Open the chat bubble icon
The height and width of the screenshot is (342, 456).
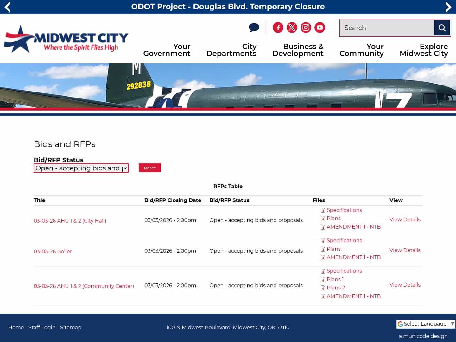pos(254,28)
